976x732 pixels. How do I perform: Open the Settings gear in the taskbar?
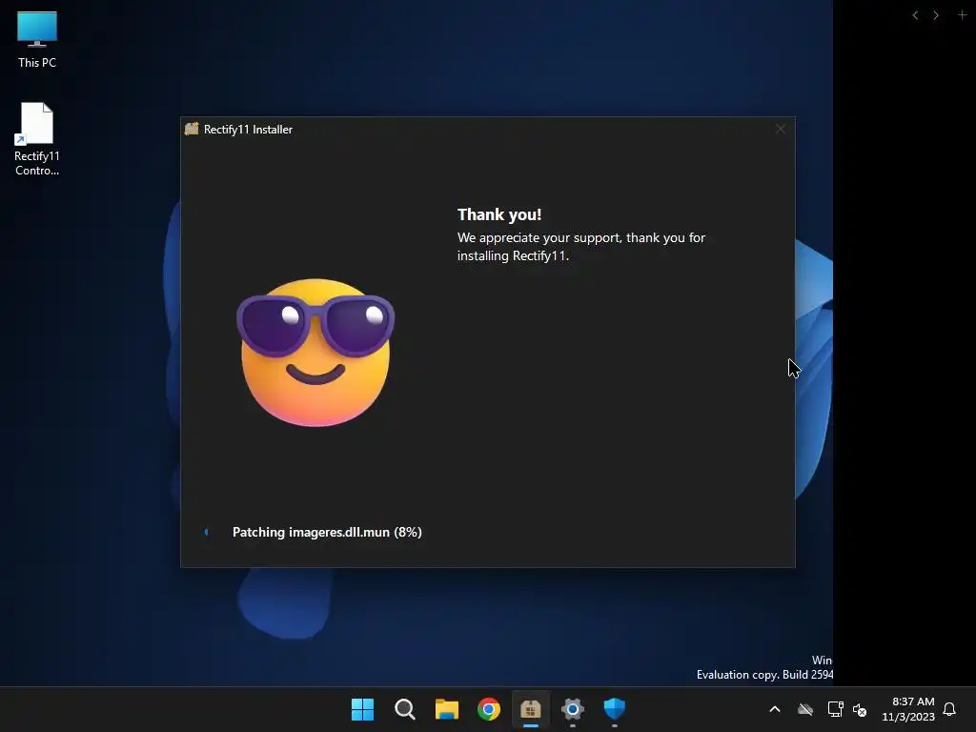(x=573, y=709)
